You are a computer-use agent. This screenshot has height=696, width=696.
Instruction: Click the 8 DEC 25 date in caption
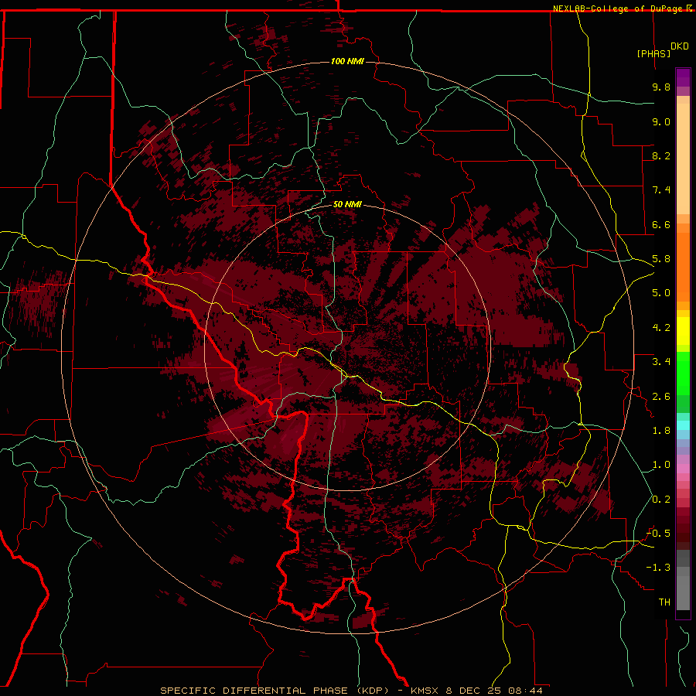474,691
